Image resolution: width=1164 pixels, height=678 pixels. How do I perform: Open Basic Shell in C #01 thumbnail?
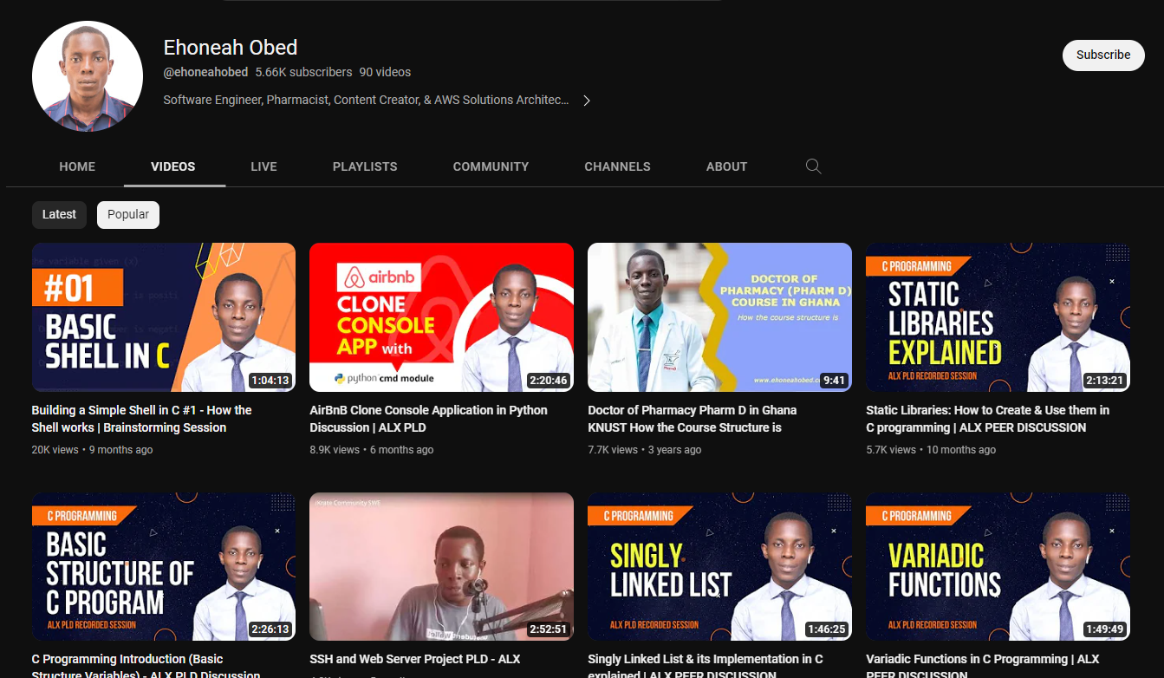164,317
